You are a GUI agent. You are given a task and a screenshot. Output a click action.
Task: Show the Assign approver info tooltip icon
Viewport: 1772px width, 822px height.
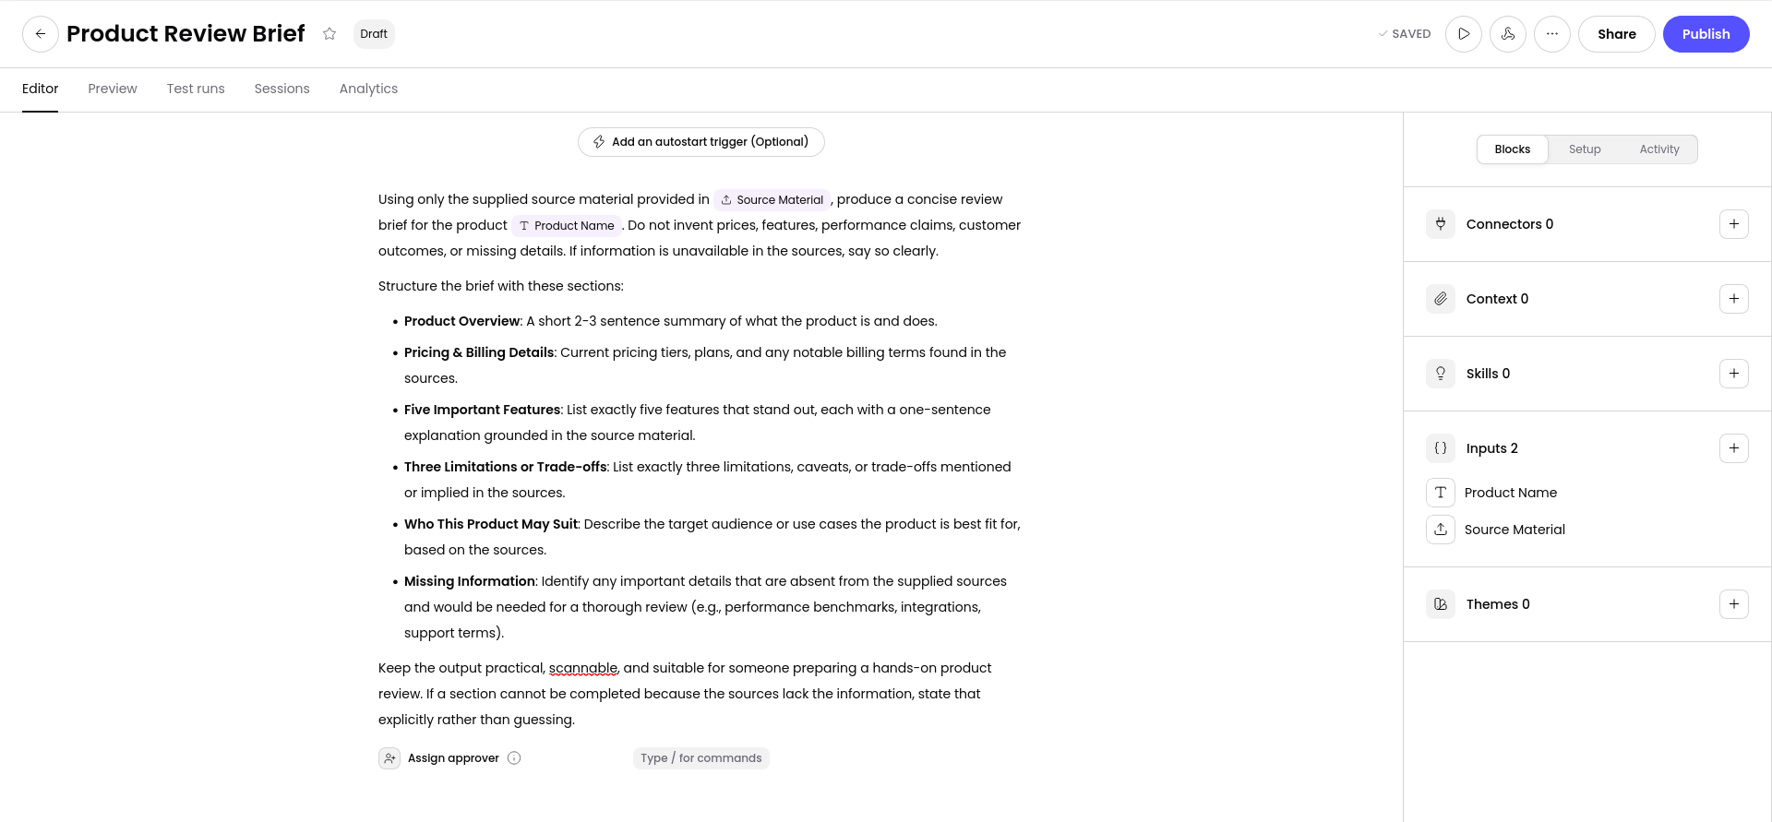(514, 758)
